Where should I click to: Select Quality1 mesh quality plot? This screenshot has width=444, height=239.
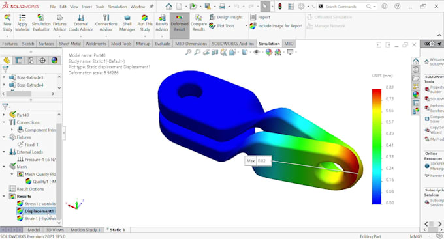tap(40, 182)
